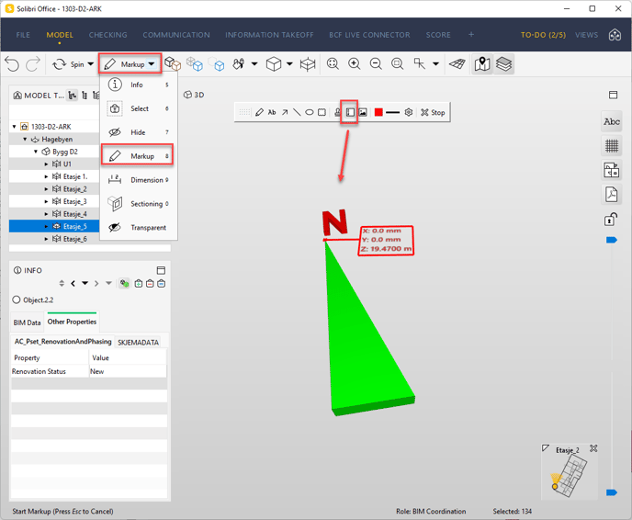This screenshot has height=520, width=632.
Task: Add object to selection basket
Action: point(139,284)
